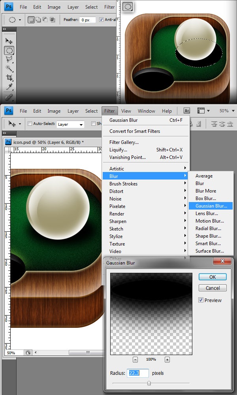The width and height of the screenshot is (237, 395).
Task: Select the Eyedropper tool
Action: (x=9, y=87)
